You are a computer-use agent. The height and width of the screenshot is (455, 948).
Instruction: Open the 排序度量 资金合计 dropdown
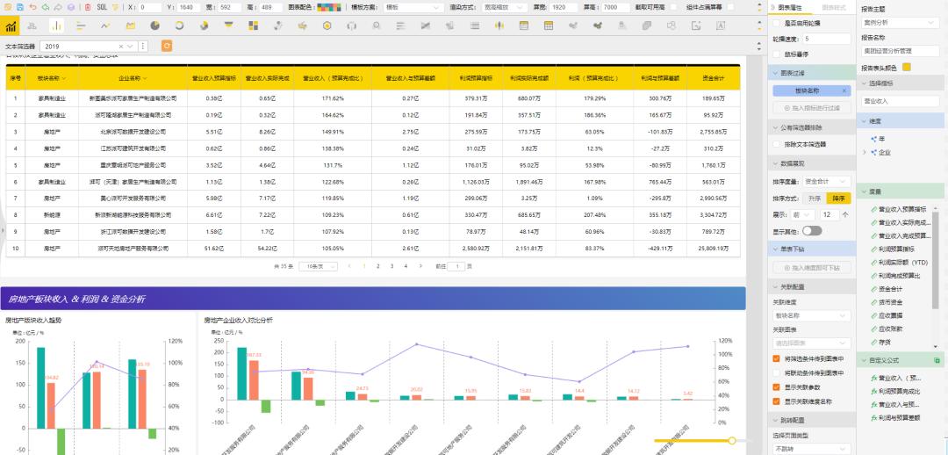[x=827, y=181]
